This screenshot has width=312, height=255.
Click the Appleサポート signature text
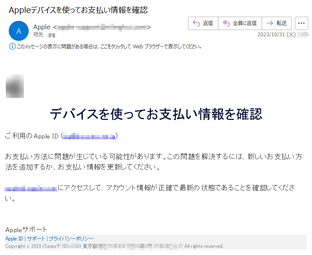pos(26,230)
